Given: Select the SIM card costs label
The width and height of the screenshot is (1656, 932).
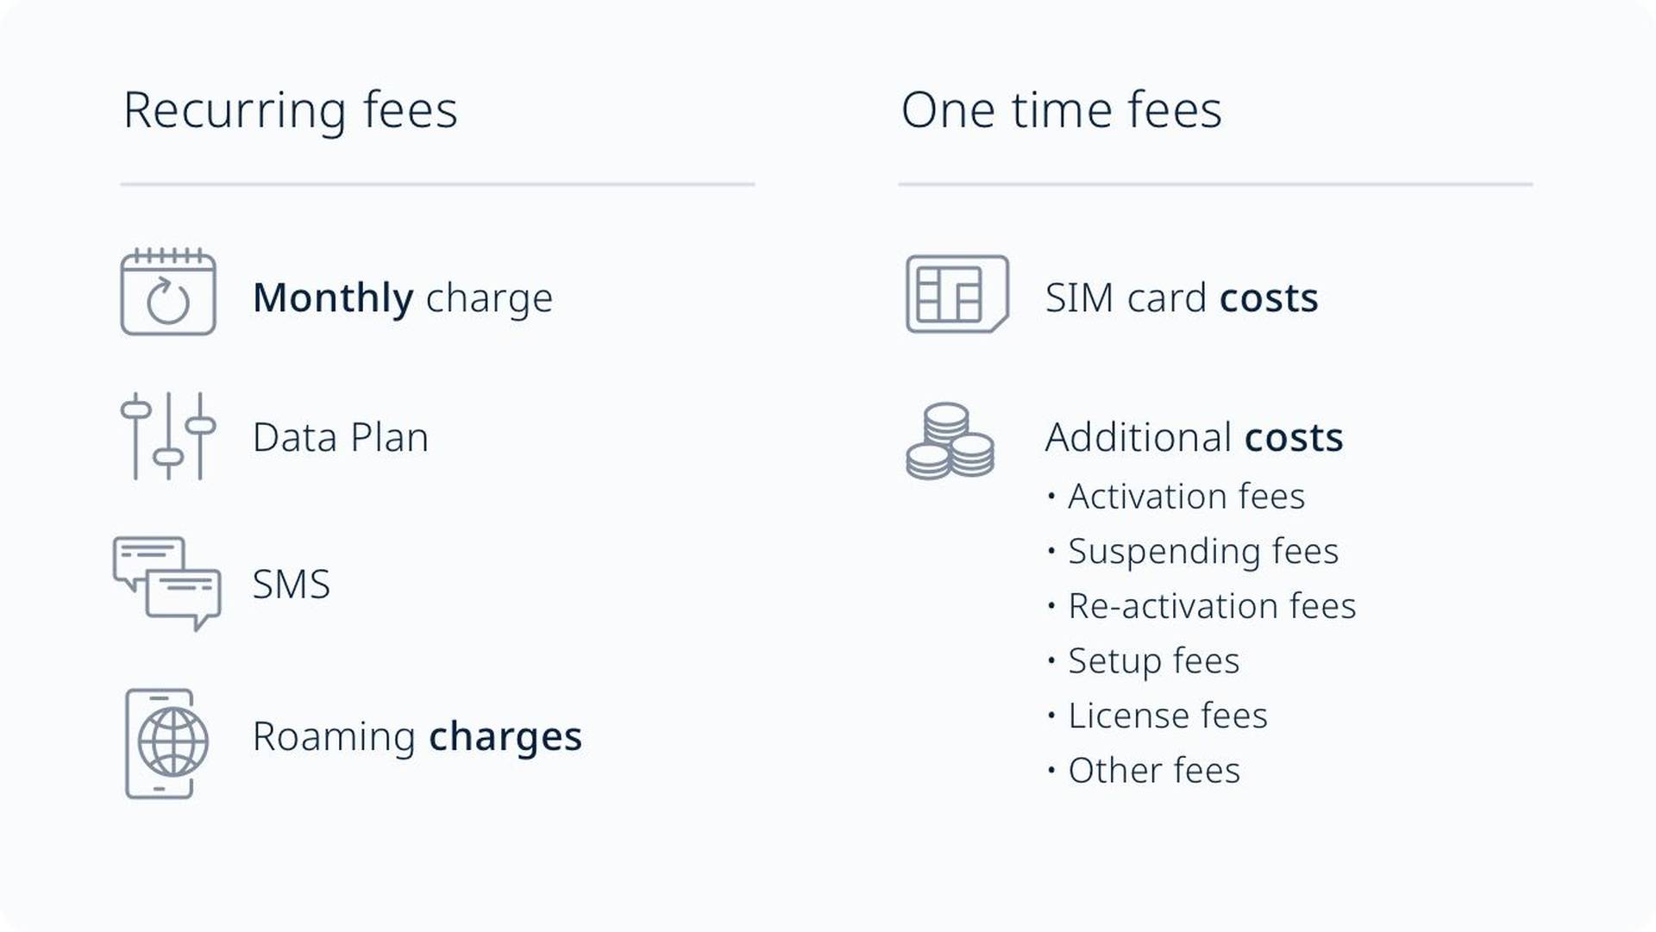Looking at the screenshot, I should [x=1182, y=298].
